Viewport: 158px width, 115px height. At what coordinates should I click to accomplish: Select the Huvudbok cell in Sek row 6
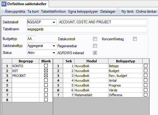[91, 90]
